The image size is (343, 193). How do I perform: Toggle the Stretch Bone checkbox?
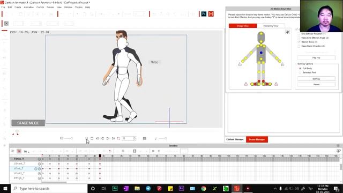point(299,42)
